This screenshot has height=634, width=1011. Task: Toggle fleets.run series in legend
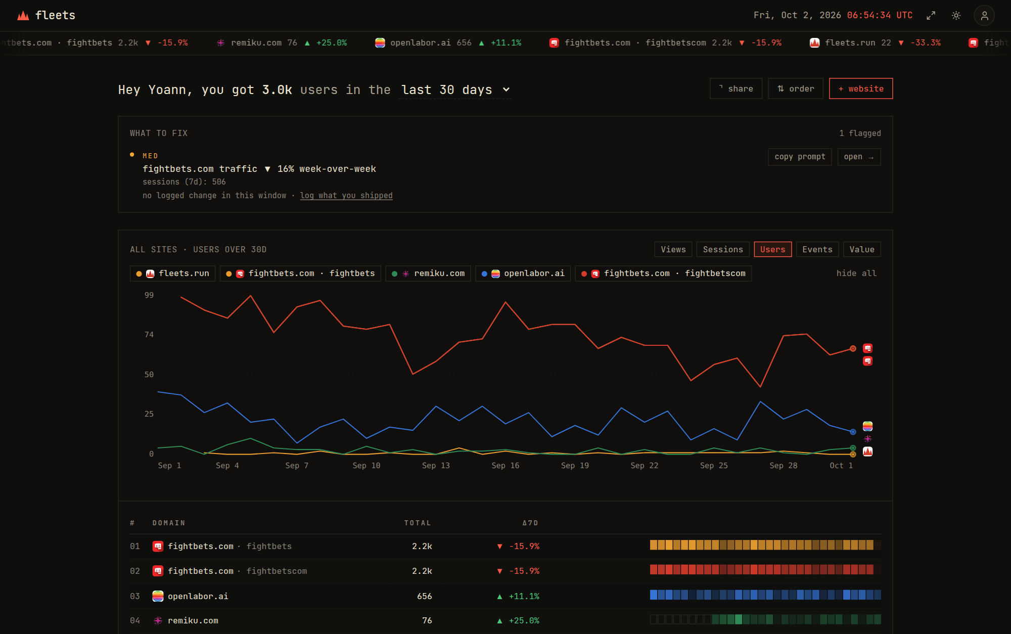173,274
